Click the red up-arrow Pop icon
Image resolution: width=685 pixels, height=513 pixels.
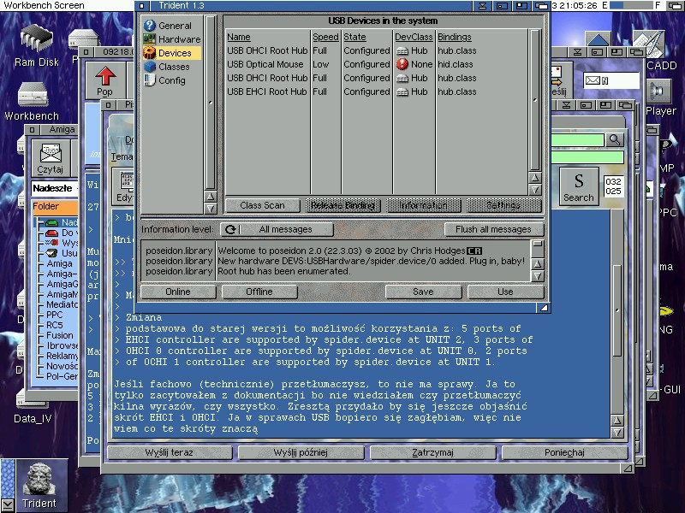click(105, 80)
